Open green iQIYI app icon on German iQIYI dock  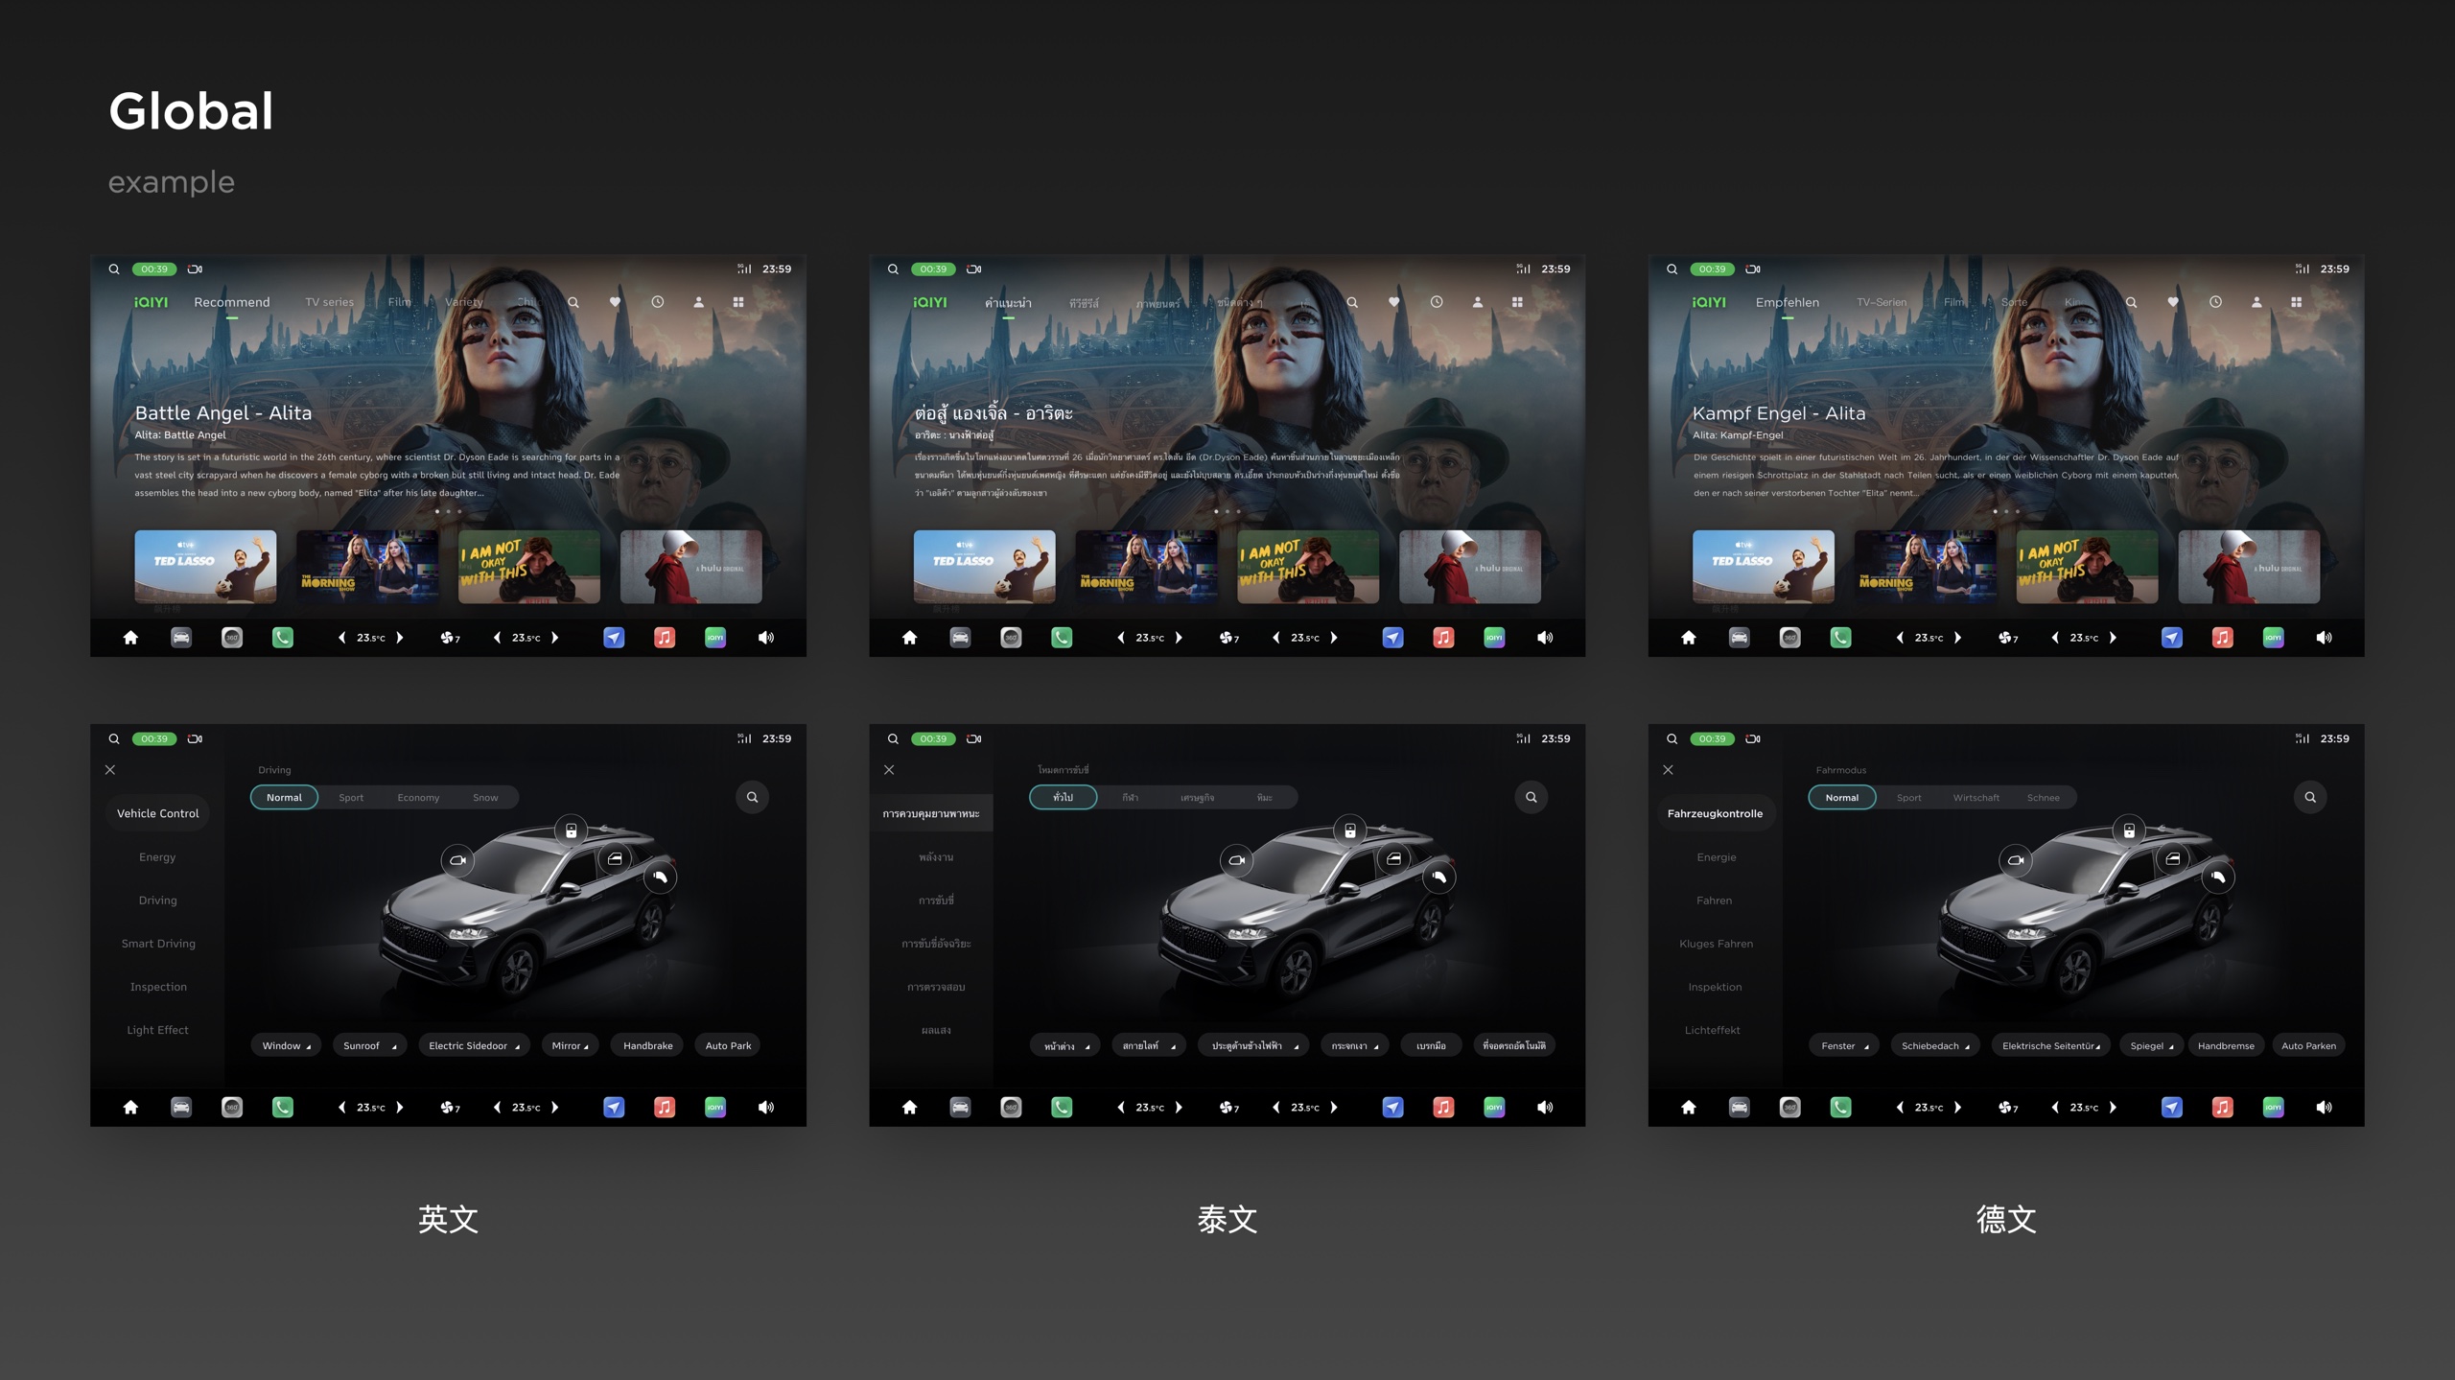point(2273,638)
